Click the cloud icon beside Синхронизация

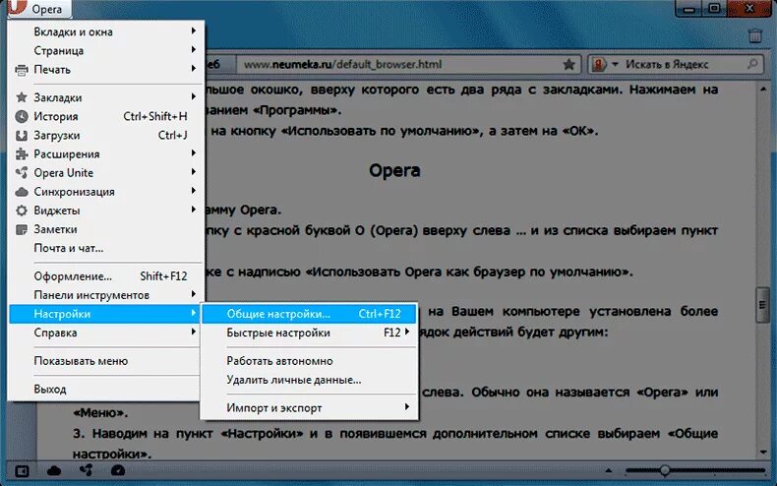[22, 192]
